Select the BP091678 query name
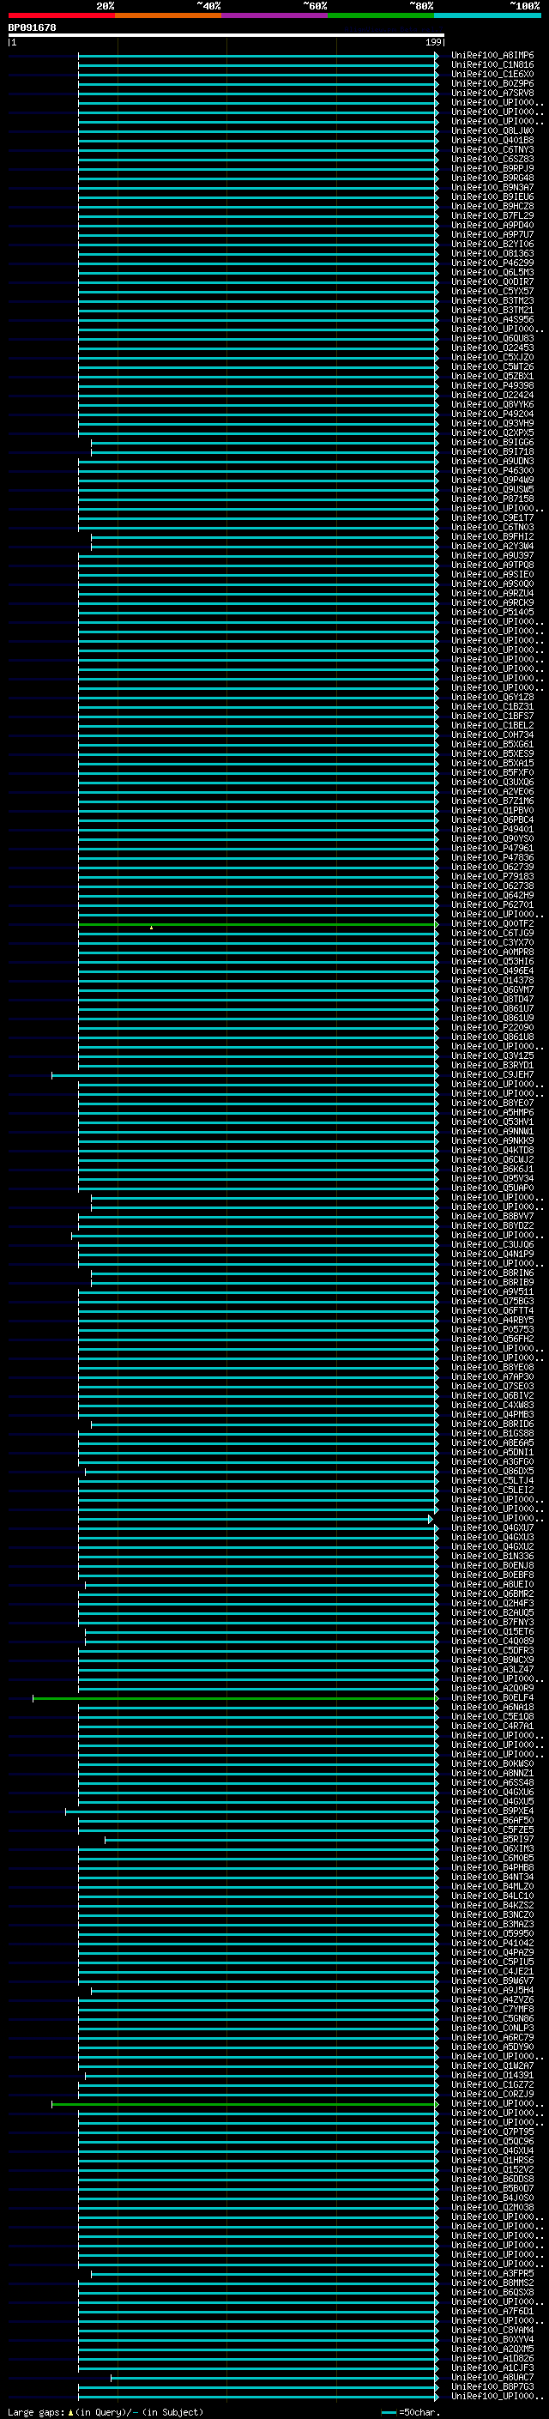 pos(32,28)
